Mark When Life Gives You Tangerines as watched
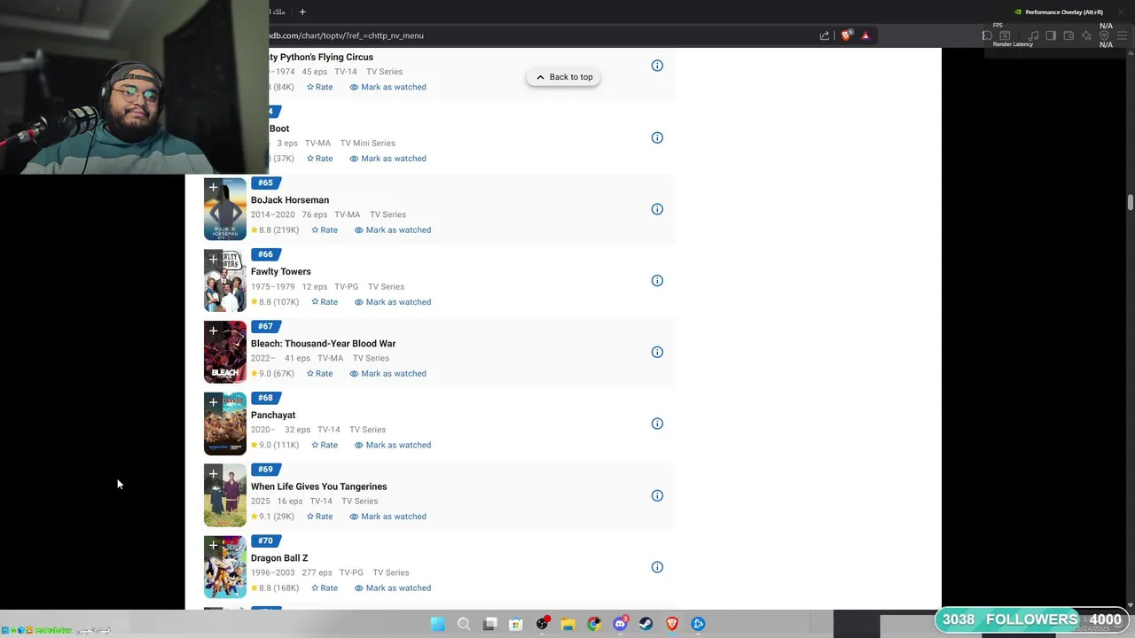The width and height of the screenshot is (1135, 638). 387,517
